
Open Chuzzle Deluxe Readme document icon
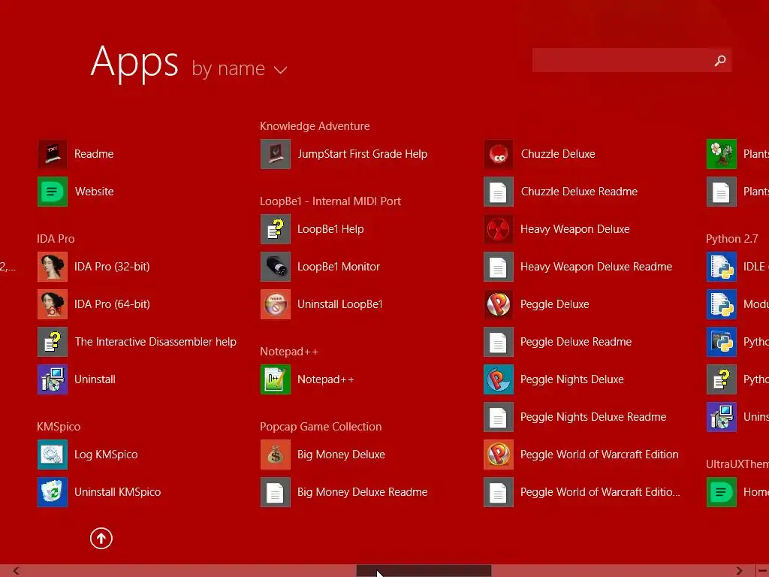tap(499, 192)
